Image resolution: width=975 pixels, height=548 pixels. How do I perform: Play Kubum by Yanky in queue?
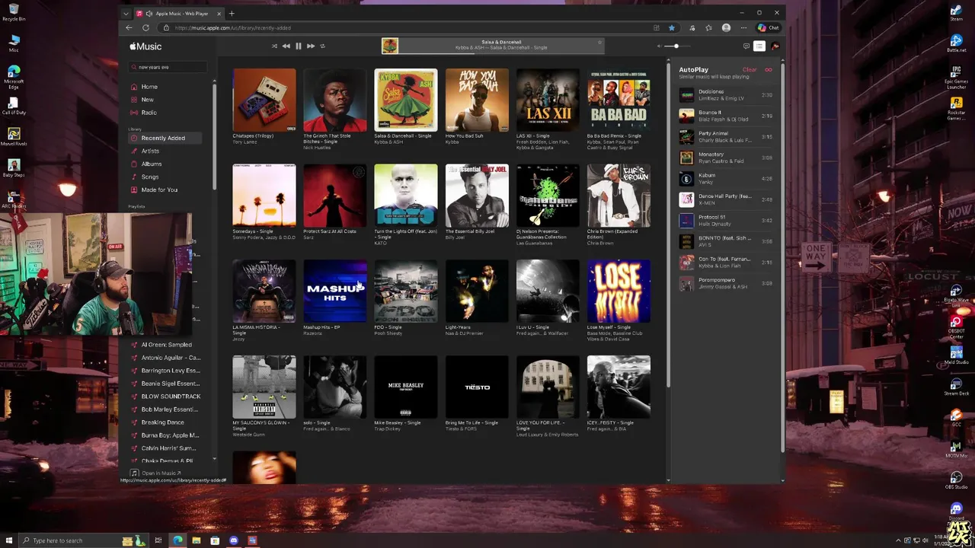tap(726, 179)
